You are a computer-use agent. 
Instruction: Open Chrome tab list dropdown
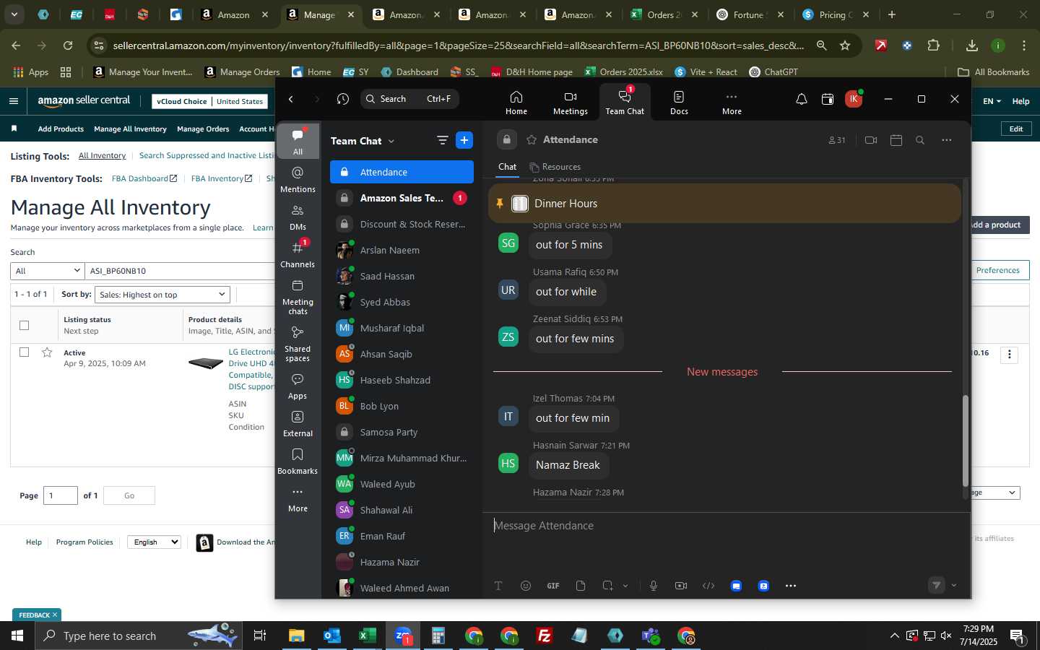pos(14,14)
